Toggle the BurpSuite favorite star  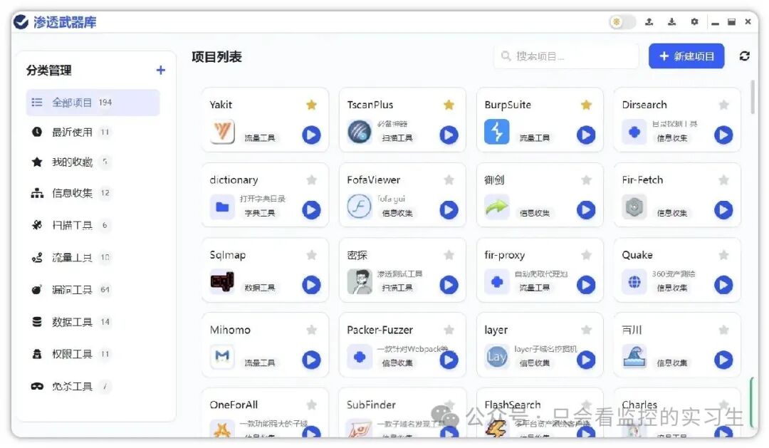click(x=586, y=105)
